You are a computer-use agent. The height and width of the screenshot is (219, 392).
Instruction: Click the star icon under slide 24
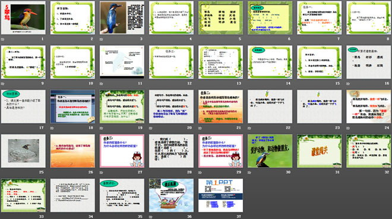tap(348, 128)
